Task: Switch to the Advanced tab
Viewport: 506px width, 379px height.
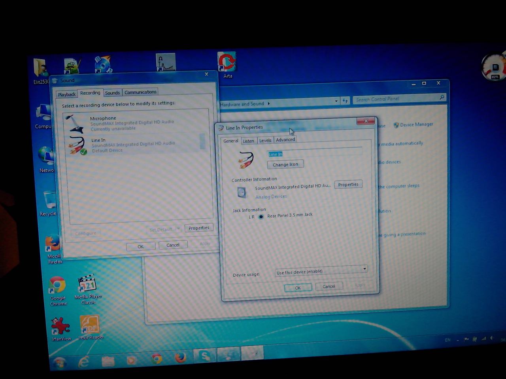Action: tap(285, 140)
